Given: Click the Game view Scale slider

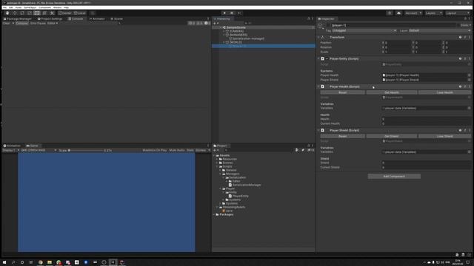Looking at the screenshot, I should point(85,150).
